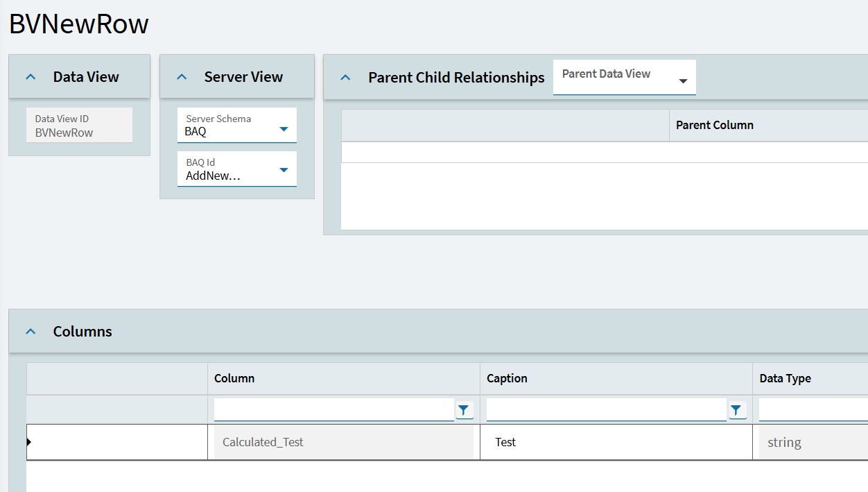Click the Data View ID field
Viewport: 868px width, 492px height.
[x=79, y=126]
